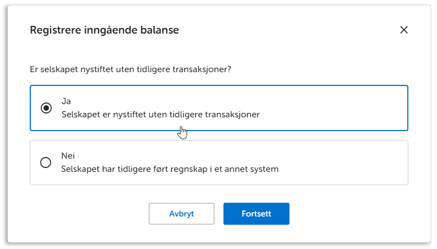Click the "Nei" option label text
This screenshot has width=437, height=249.
click(x=68, y=156)
